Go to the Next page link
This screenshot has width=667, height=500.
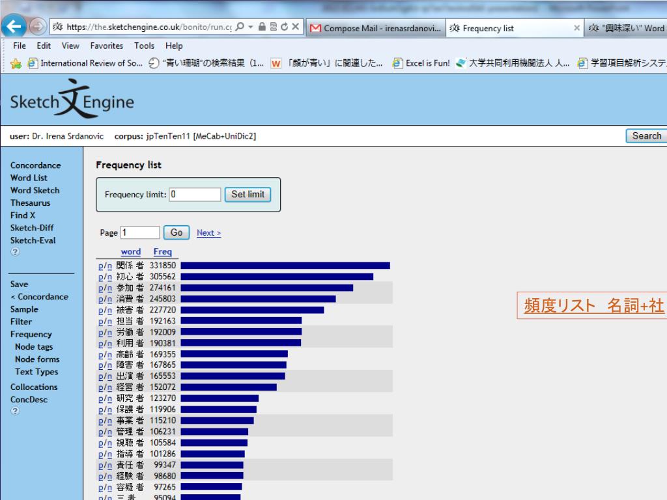click(208, 232)
